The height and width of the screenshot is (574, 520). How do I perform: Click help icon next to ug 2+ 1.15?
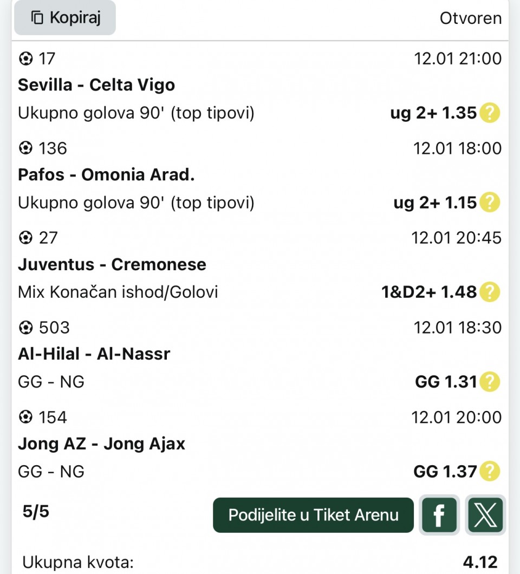click(490, 203)
